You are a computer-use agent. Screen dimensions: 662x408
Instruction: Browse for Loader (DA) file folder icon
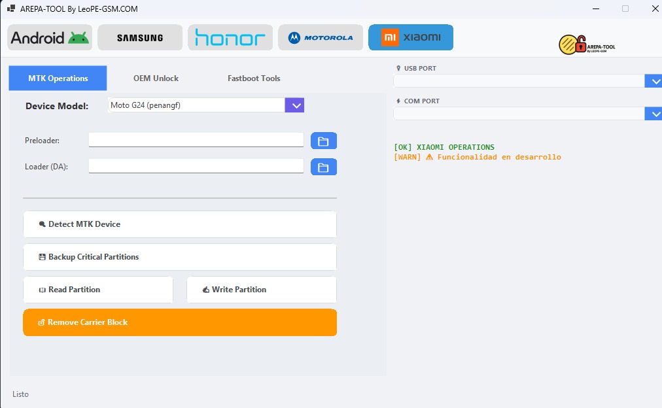click(323, 167)
